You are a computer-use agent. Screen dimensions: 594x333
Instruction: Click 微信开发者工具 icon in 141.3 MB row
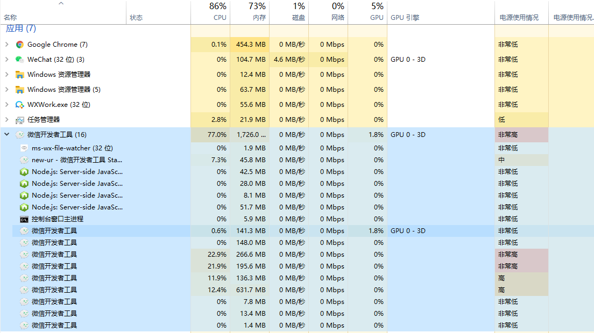pos(24,231)
